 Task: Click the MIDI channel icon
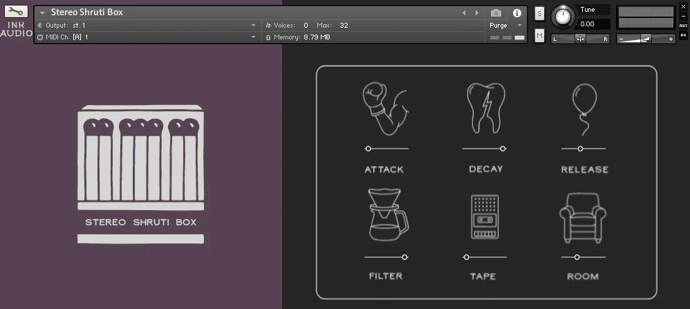tap(40, 37)
